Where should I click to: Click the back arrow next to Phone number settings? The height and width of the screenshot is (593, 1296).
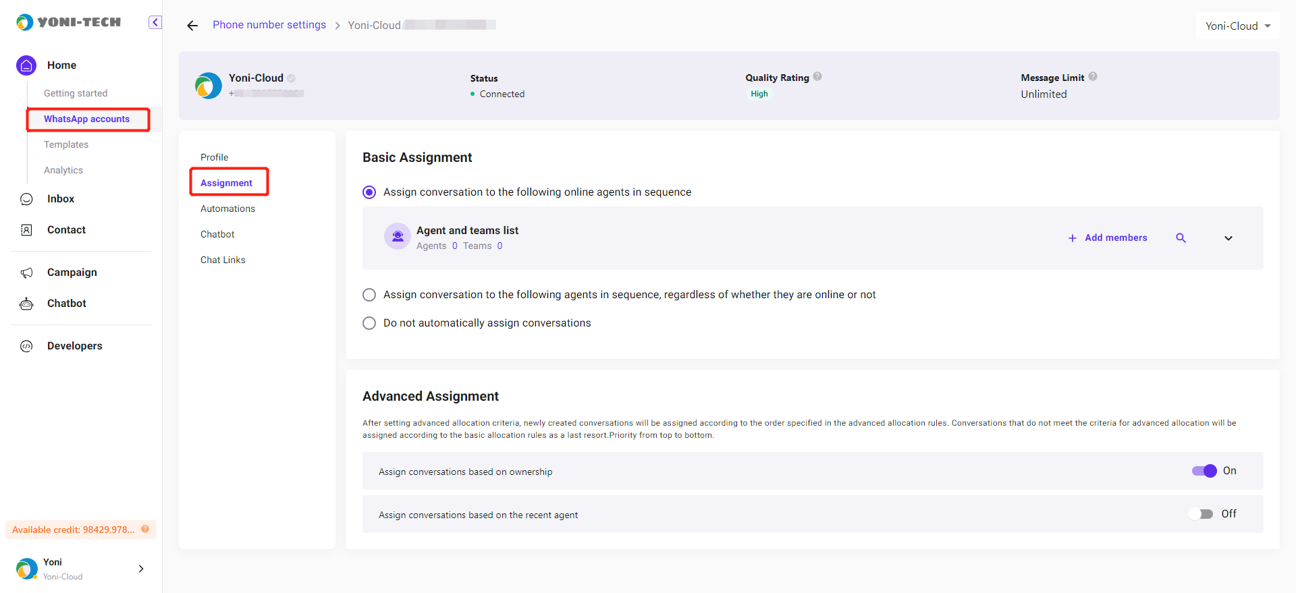(192, 26)
